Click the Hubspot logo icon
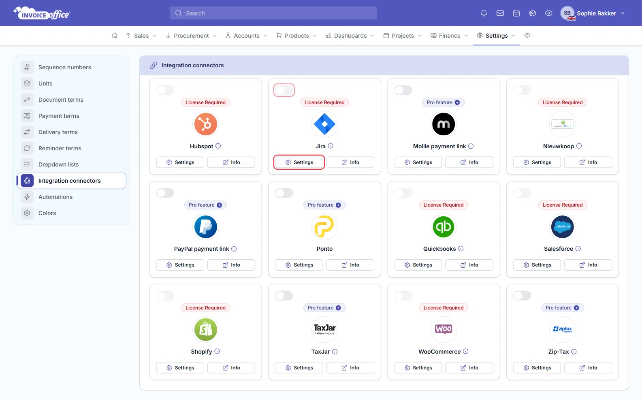642x399 pixels. pyautogui.click(x=206, y=124)
